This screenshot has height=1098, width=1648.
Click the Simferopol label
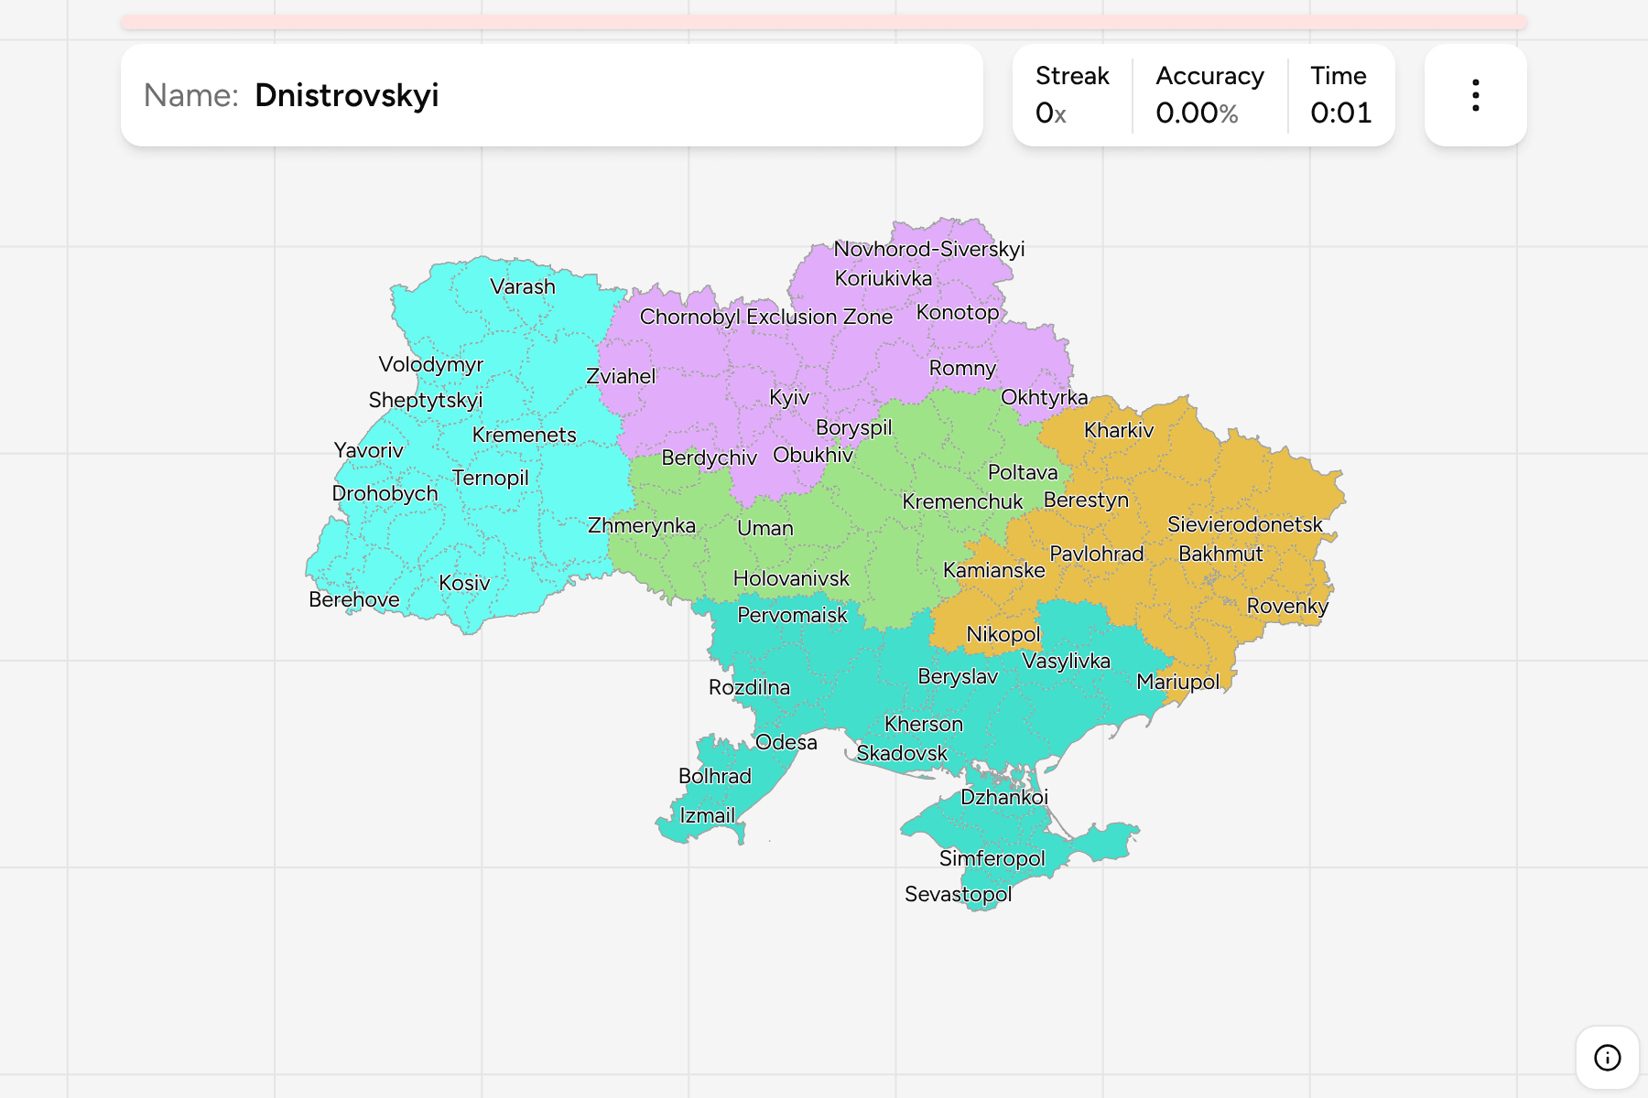click(x=992, y=858)
